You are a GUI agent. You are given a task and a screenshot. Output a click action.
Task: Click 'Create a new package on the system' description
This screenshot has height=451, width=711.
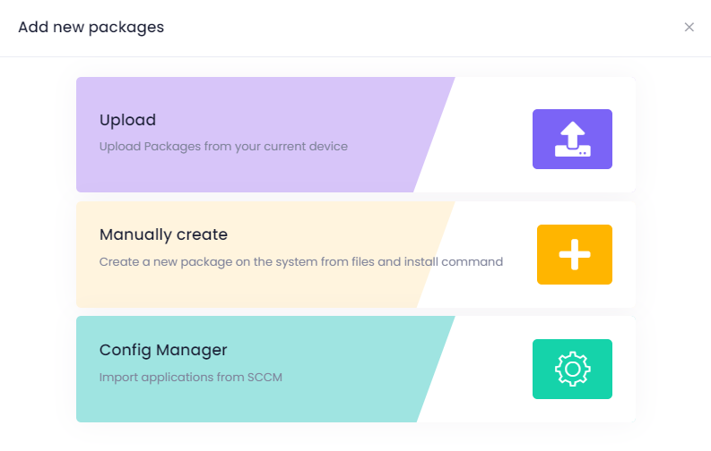(300, 262)
